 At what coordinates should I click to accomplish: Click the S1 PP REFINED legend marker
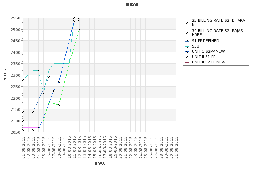pos(187,41)
